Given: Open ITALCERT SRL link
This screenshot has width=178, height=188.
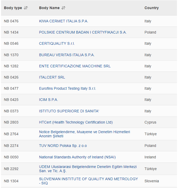Looking at the screenshot, I should click(52, 77).
